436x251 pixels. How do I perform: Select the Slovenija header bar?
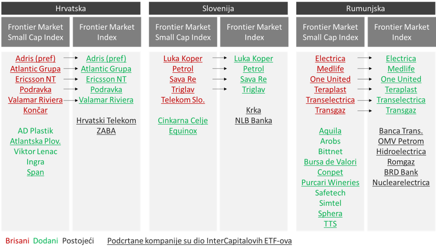[218, 9]
